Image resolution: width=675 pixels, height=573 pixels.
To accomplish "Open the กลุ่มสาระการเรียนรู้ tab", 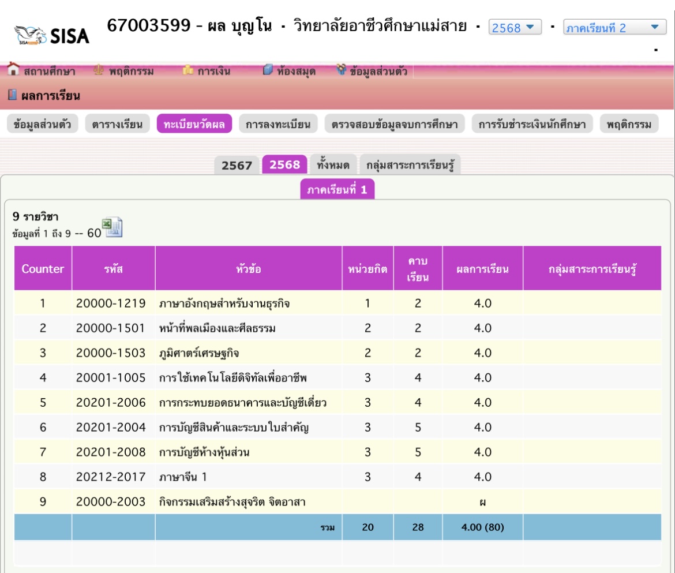I will 410,165.
